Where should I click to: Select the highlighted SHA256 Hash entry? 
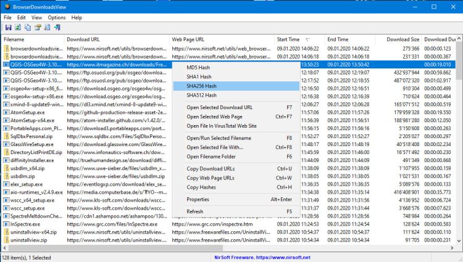pos(236,86)
